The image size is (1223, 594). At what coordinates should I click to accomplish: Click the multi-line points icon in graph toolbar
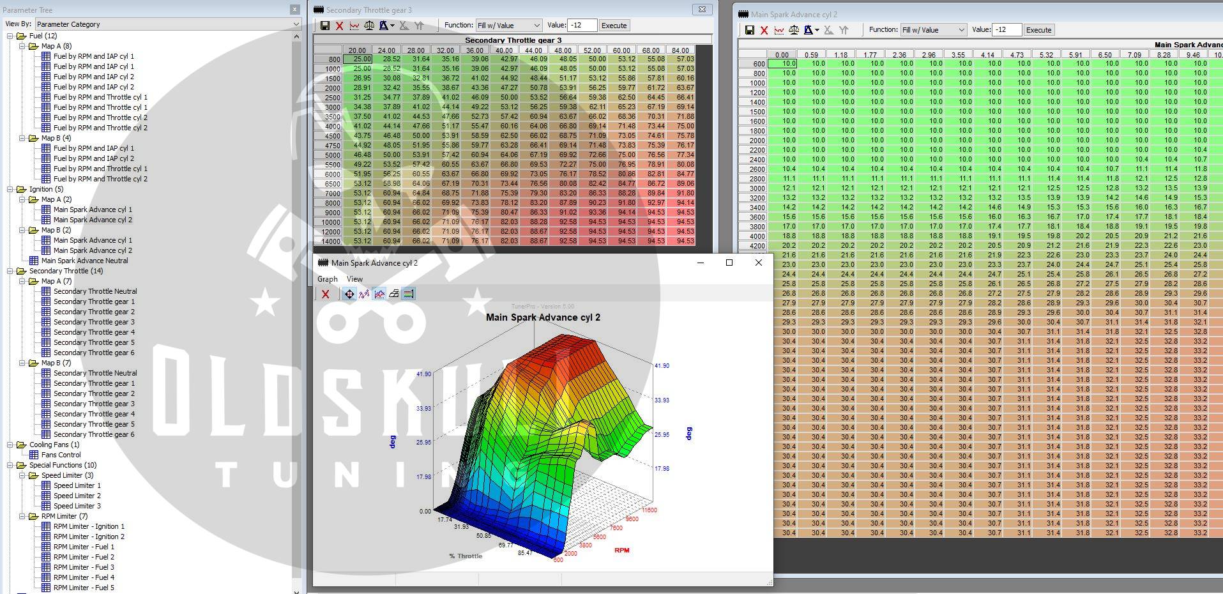click(364, 294)
